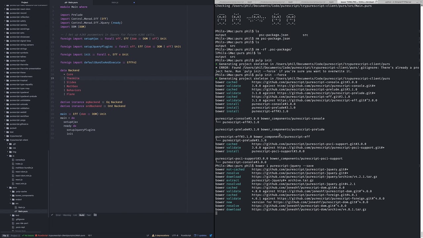Viewport: 423px width, 238px height.
Task: Open the .purs-repl file
Action: pyautogui.click(x=20, y=227)
